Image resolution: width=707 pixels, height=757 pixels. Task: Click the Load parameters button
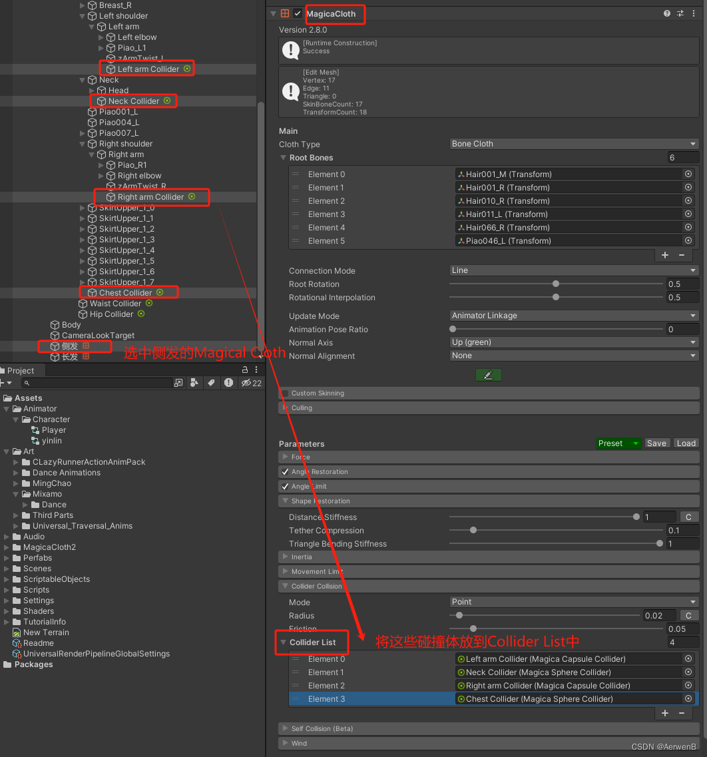pos(686,443)
